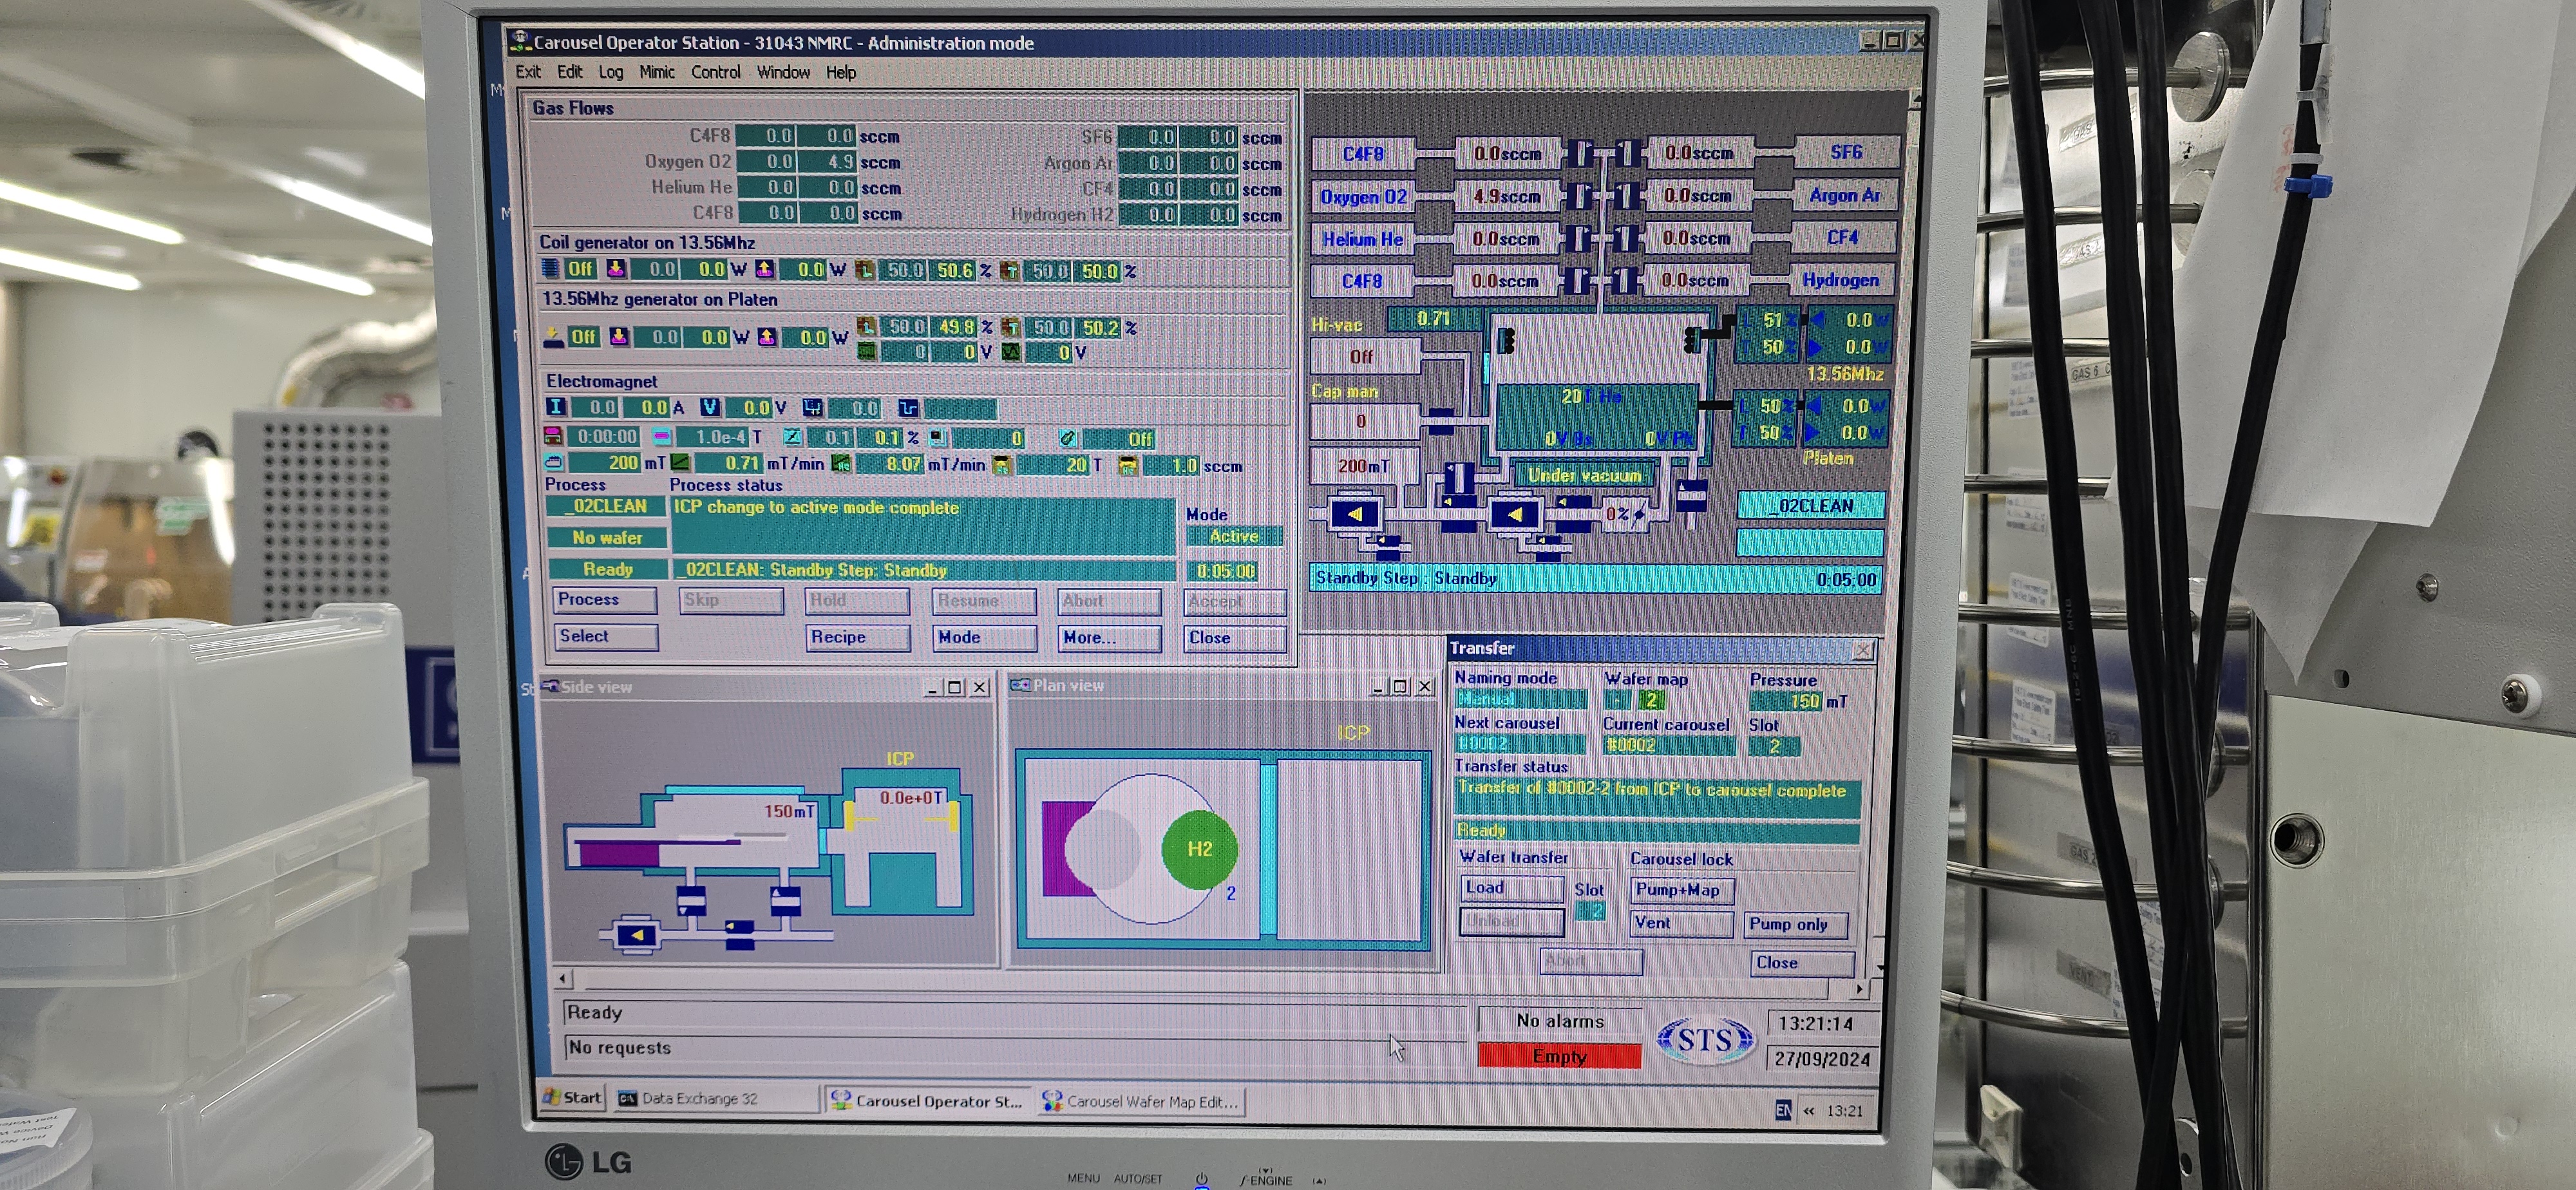The image size is (2576, 1190).
Task: Click the Recipe button
Action: pyautogui.click(x=857, y=637)
